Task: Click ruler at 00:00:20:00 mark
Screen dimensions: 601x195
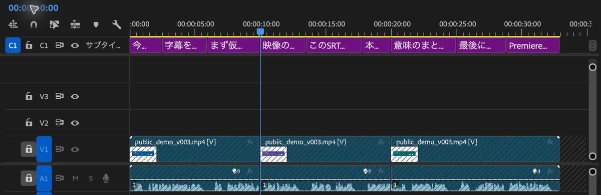Action: pos(392,23)
